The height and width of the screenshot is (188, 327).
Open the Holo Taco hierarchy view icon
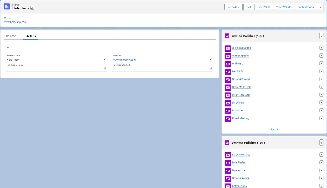[32, 8]
